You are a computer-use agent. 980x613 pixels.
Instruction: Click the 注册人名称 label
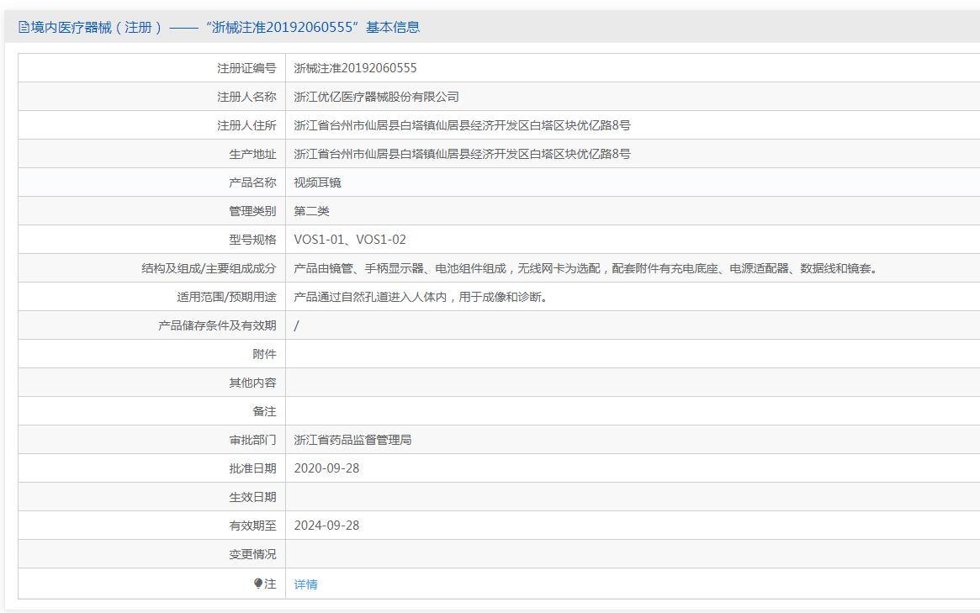click(246, 97)
